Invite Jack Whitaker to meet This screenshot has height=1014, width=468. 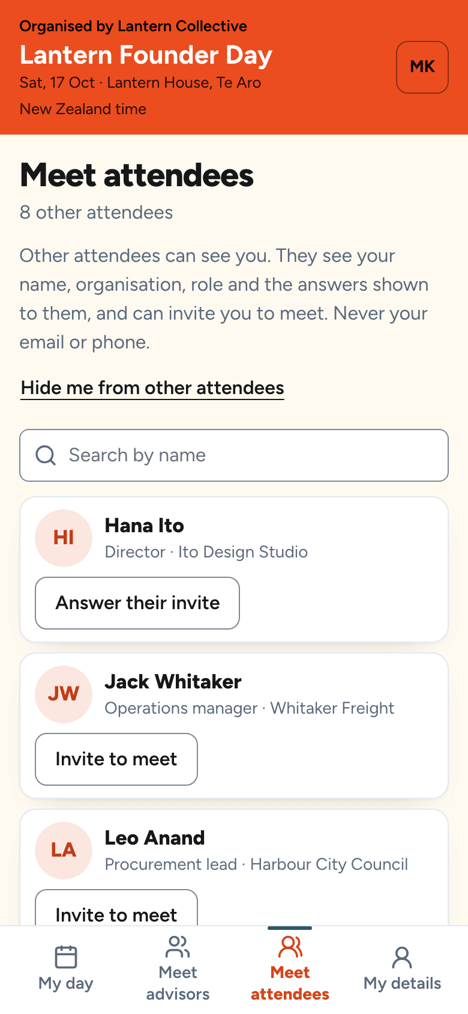click(116, 759)
